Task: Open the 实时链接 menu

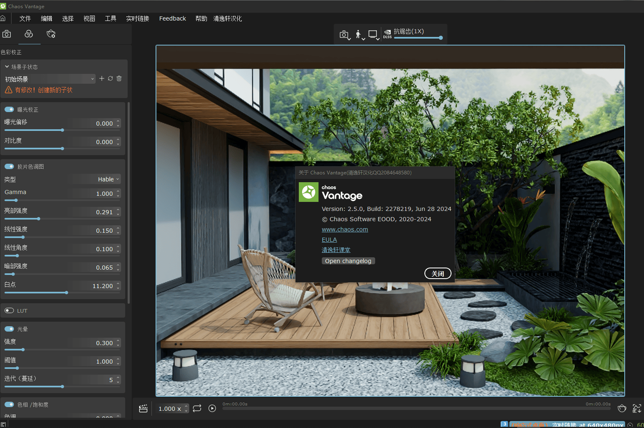Action: (x=138, y=18)
